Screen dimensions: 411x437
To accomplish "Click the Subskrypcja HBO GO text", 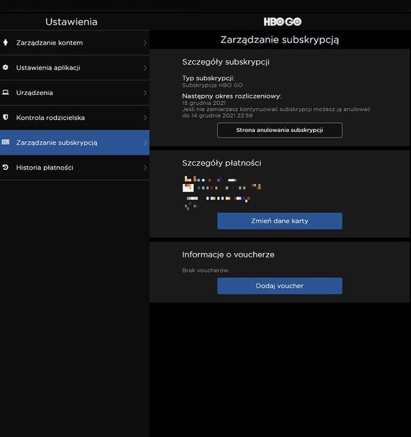I will [213, 85].
